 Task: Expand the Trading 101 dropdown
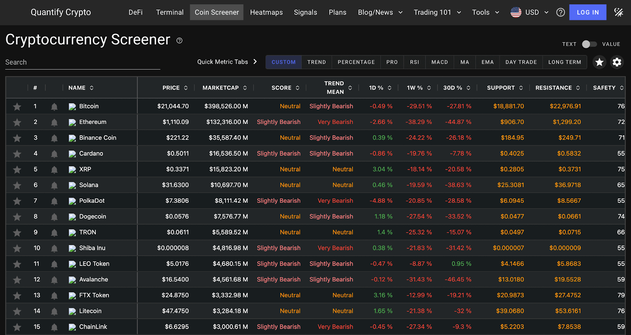coord(437,12)
